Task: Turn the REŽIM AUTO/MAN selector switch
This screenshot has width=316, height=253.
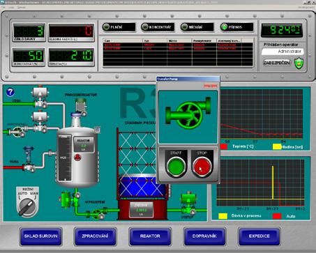Action: [x=27, y=206]
